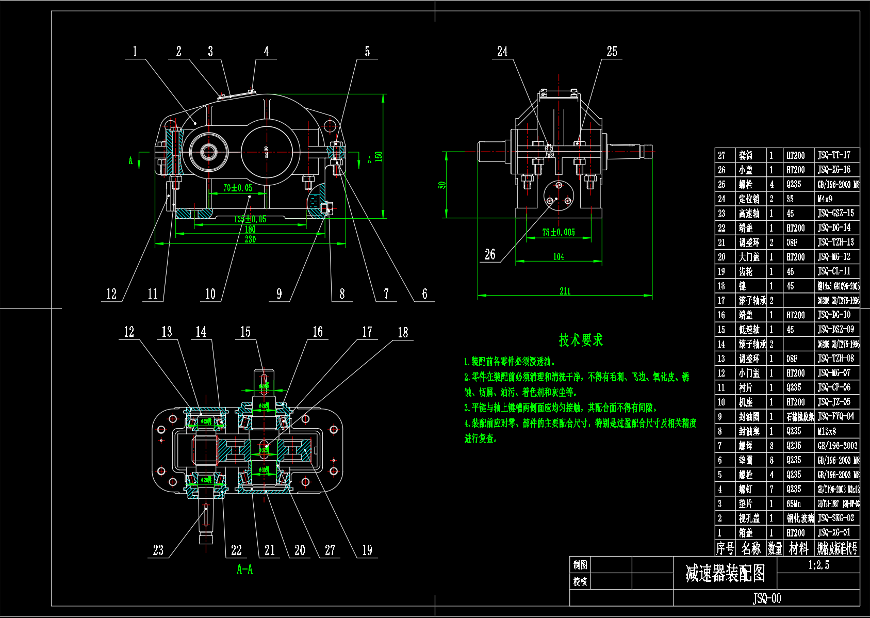Select part balloon number 26
Image resolution: width=870 pixels, height=618 pixels.
pyautogui.click(x=490, y=254)
